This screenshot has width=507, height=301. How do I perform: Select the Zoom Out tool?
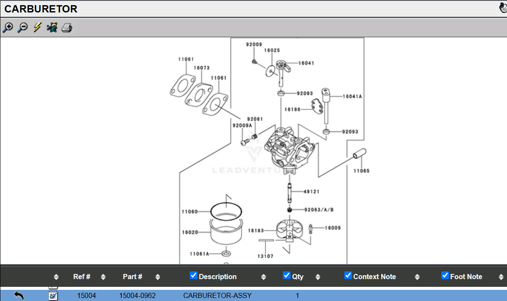tap(22, 27)
